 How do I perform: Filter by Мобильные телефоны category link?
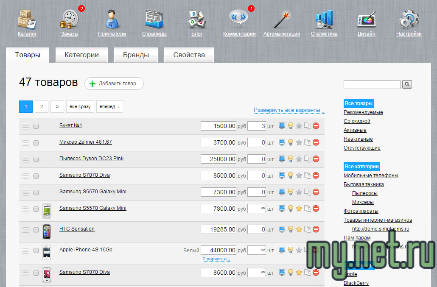click(371, 176)
